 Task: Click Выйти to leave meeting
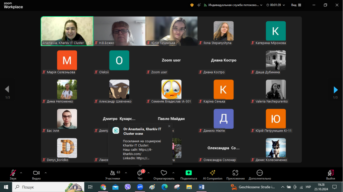click(331, 175)
